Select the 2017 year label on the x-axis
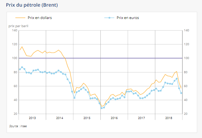 141,118
